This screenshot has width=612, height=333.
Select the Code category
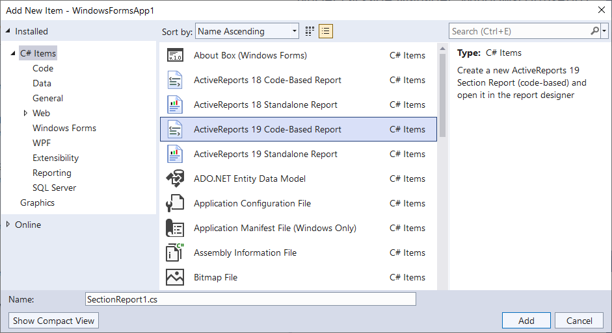point(43,68)
